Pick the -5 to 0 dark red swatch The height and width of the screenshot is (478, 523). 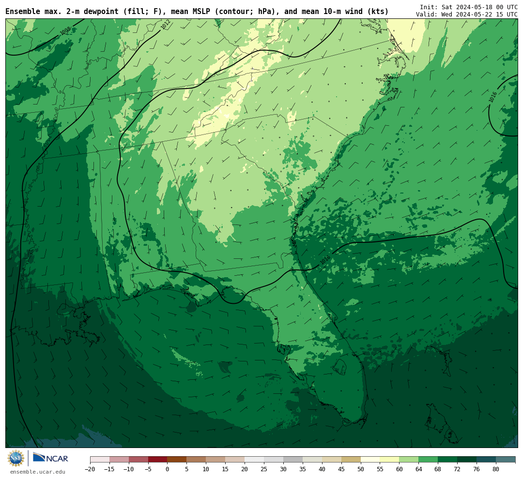click(x=158, y=460)
